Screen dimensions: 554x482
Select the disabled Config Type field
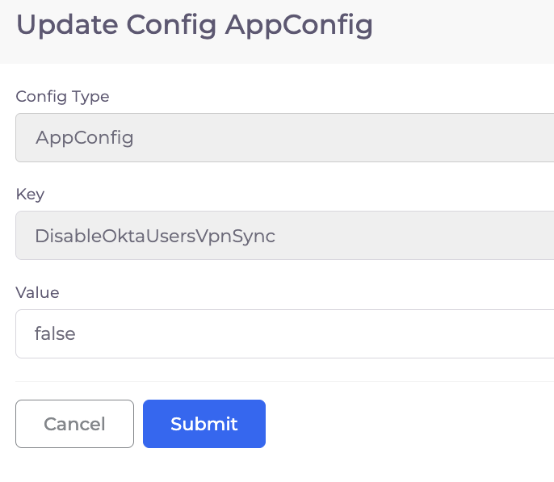[285, 138]
